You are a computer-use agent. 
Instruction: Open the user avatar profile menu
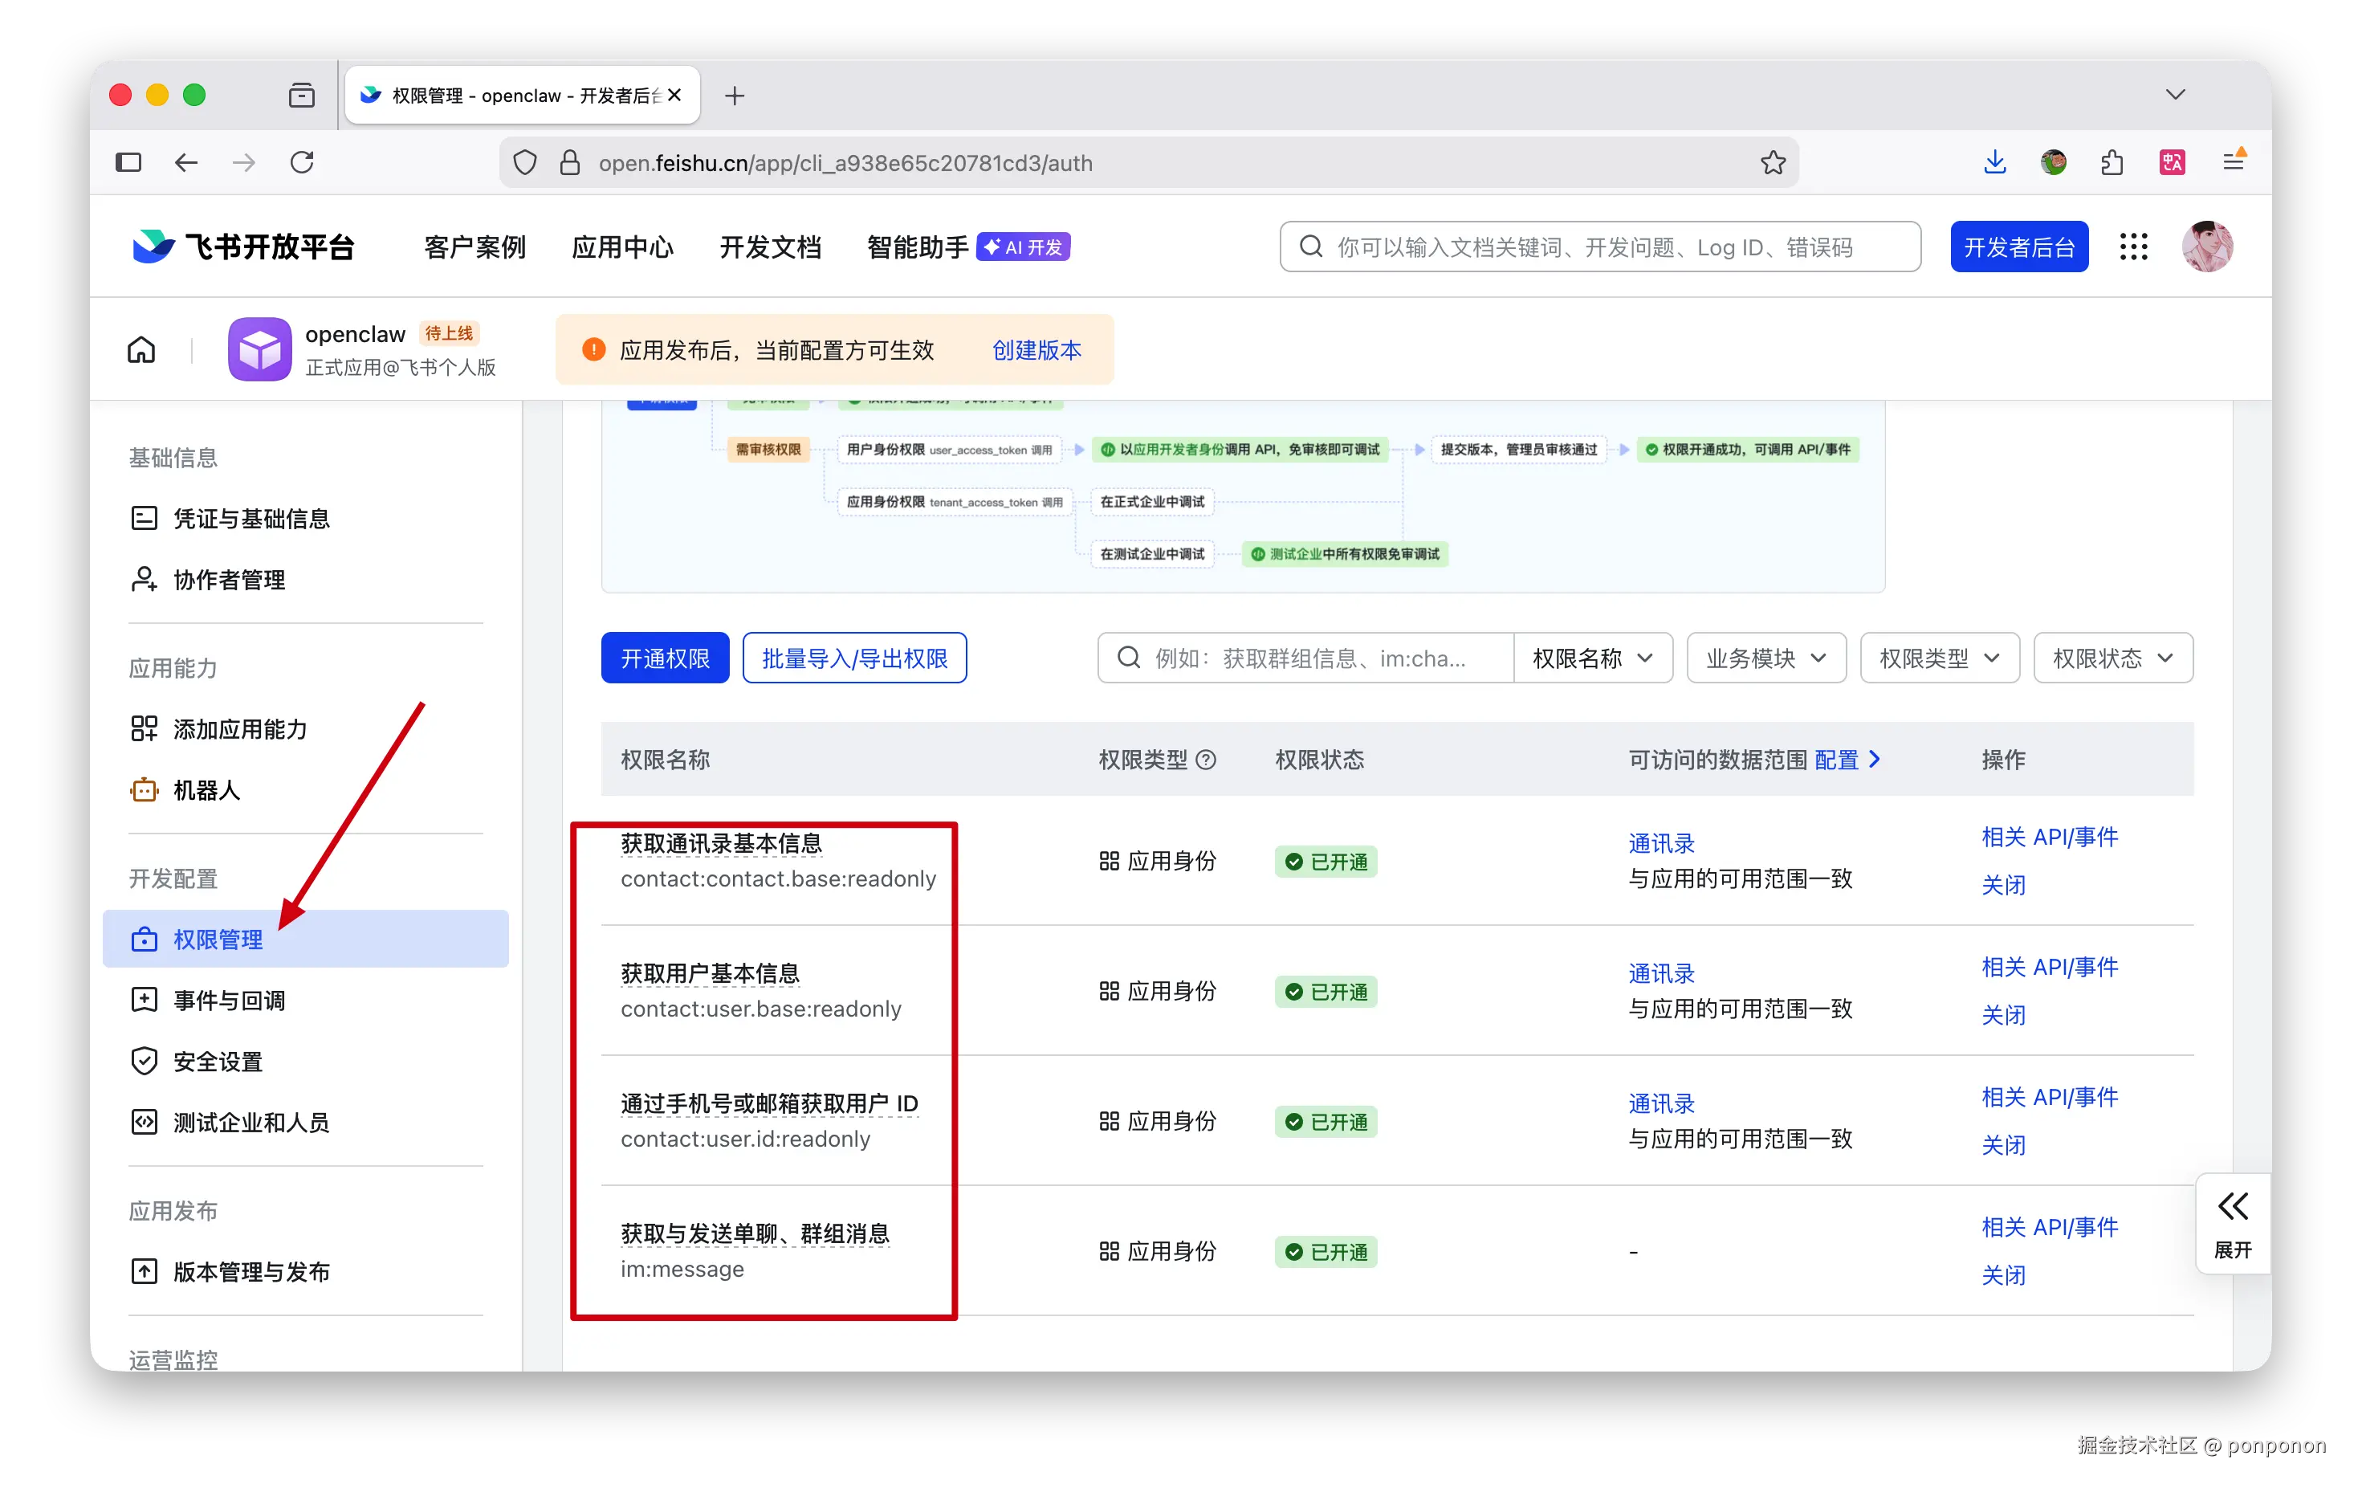[x=2206, y=247]
